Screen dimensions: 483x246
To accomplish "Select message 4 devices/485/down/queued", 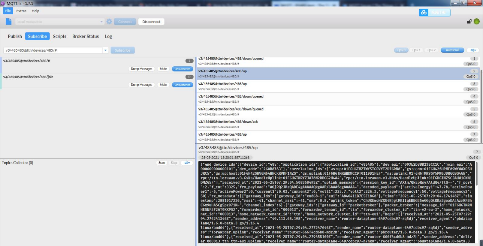I will tap(338, 99).
